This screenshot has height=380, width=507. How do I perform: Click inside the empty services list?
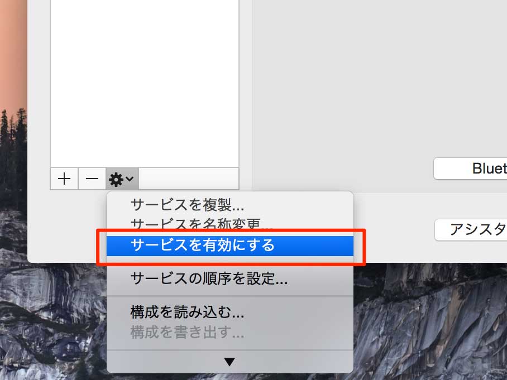(x=145, y=83)
